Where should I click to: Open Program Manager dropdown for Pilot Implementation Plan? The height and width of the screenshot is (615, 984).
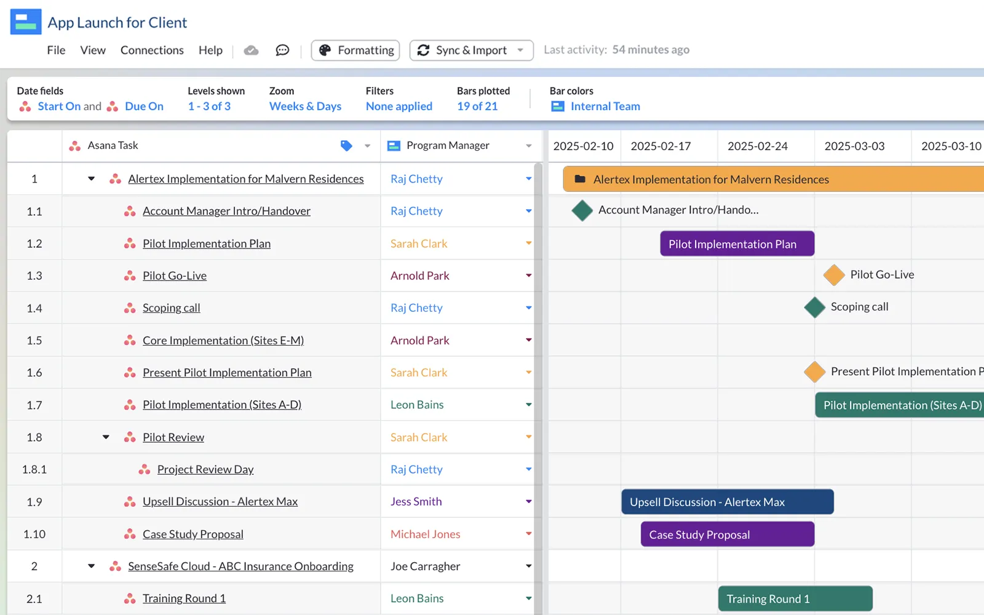[528, 244]
